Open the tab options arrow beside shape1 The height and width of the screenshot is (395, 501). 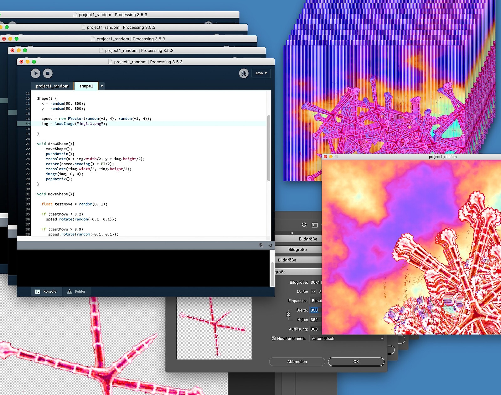coord(102,86)
